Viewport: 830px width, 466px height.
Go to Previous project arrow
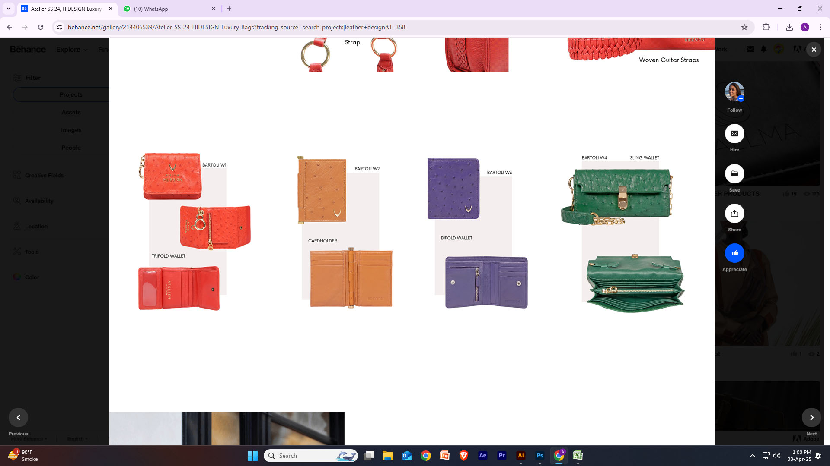tap(18, 417)
